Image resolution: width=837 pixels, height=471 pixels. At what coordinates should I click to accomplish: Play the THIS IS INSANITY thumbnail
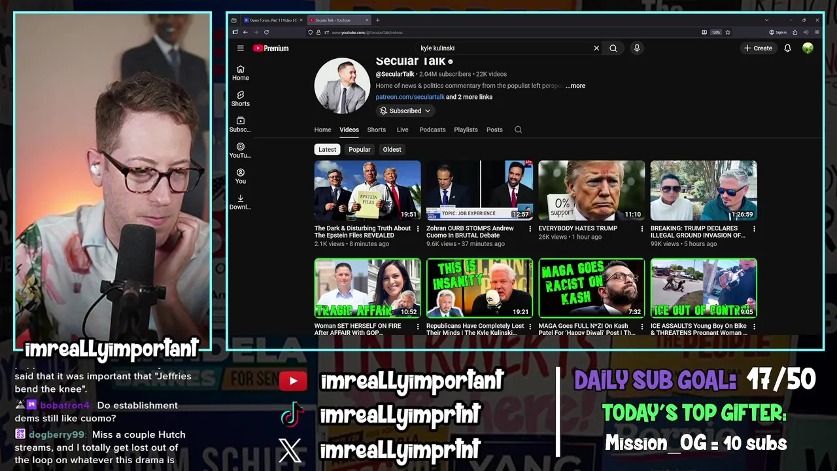(x=479, y=288)
